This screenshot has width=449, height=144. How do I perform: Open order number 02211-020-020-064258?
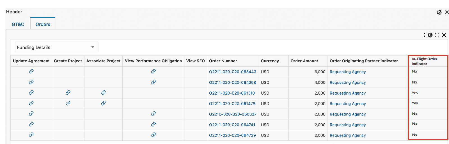[233, 83]
